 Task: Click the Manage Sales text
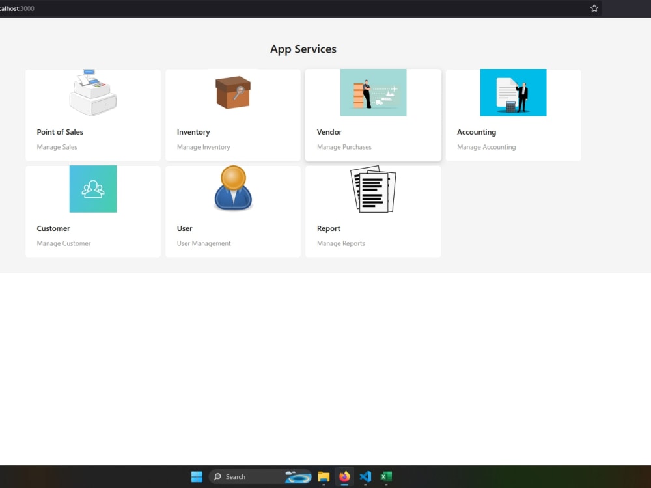[x=57, y=147]
